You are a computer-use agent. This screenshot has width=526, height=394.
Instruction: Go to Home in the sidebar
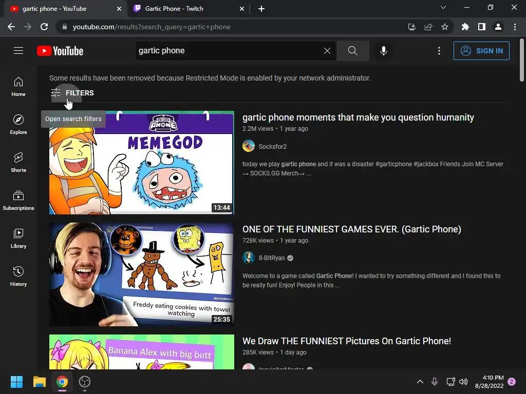click(x=18, y=86)
